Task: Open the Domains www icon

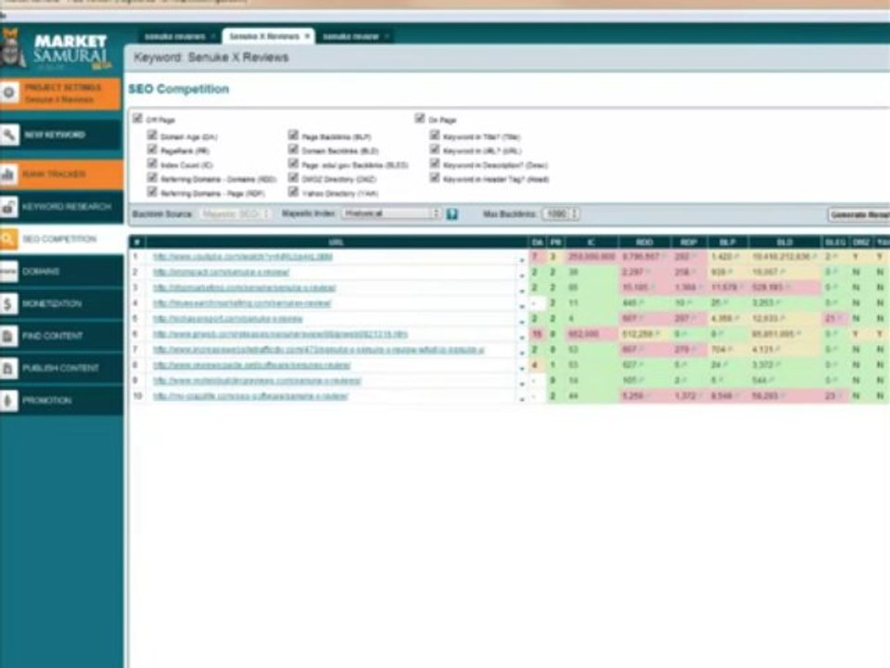Action: coord(8,272)
